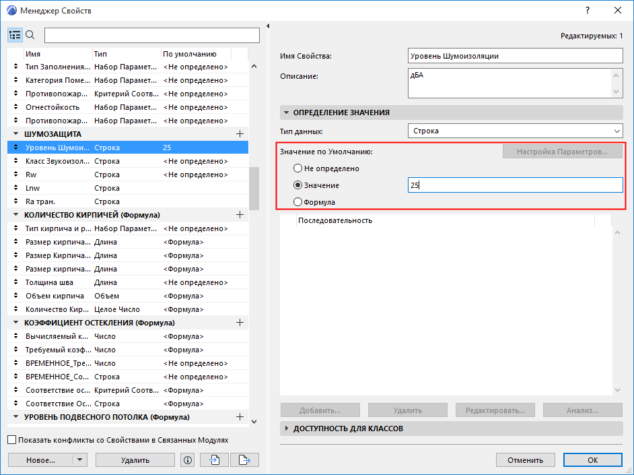Select Вычисляемый к... property row
The image size is (634, 475).
click(128, 336)
